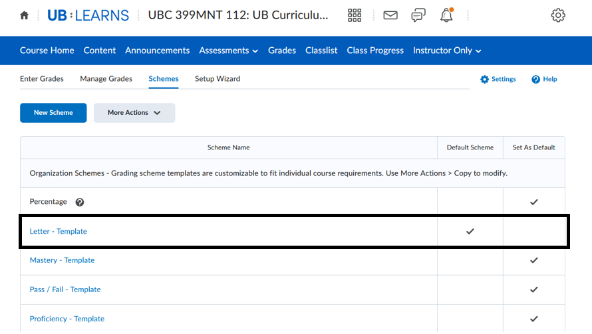Switch to the Manage Grades tab
This screenshot has height=334, width=592.
pos(106,78)
